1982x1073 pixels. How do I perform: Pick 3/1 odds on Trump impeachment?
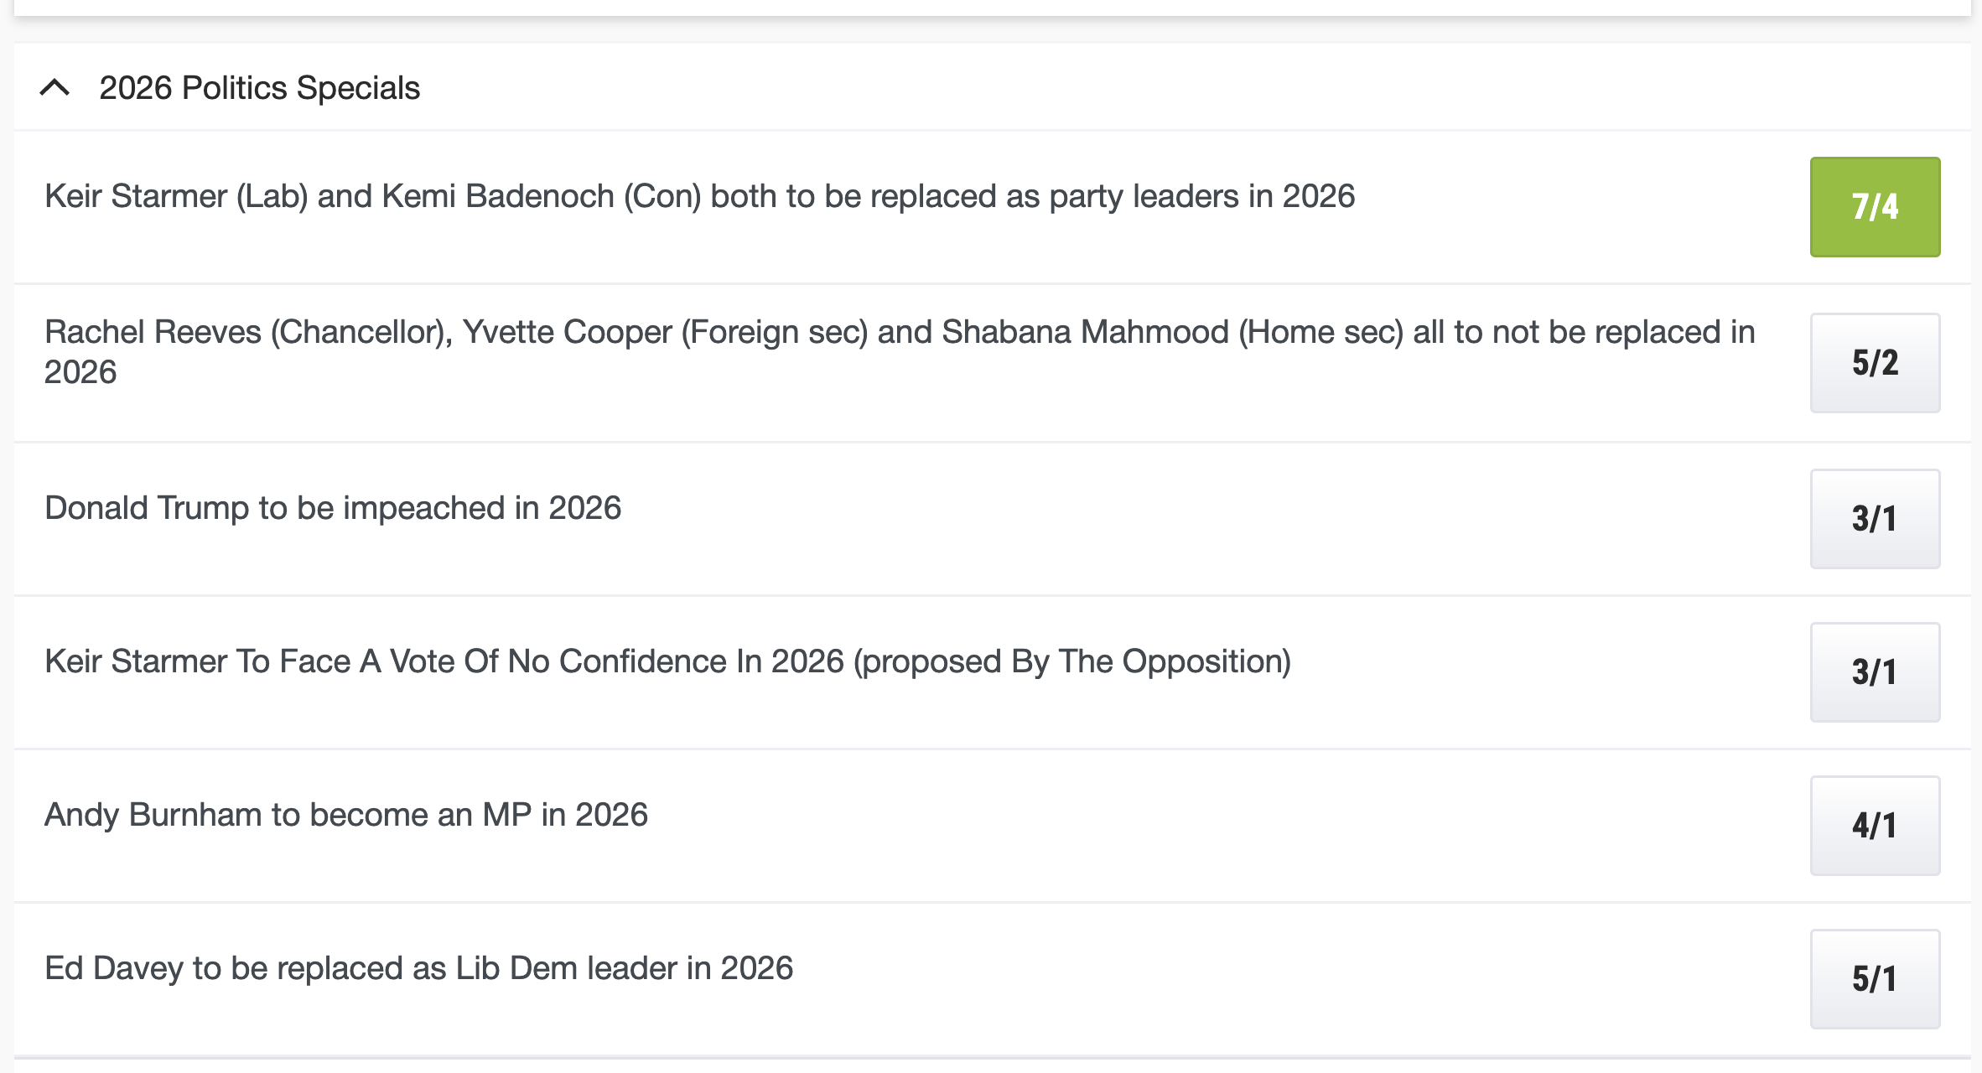click(1875, 519)
